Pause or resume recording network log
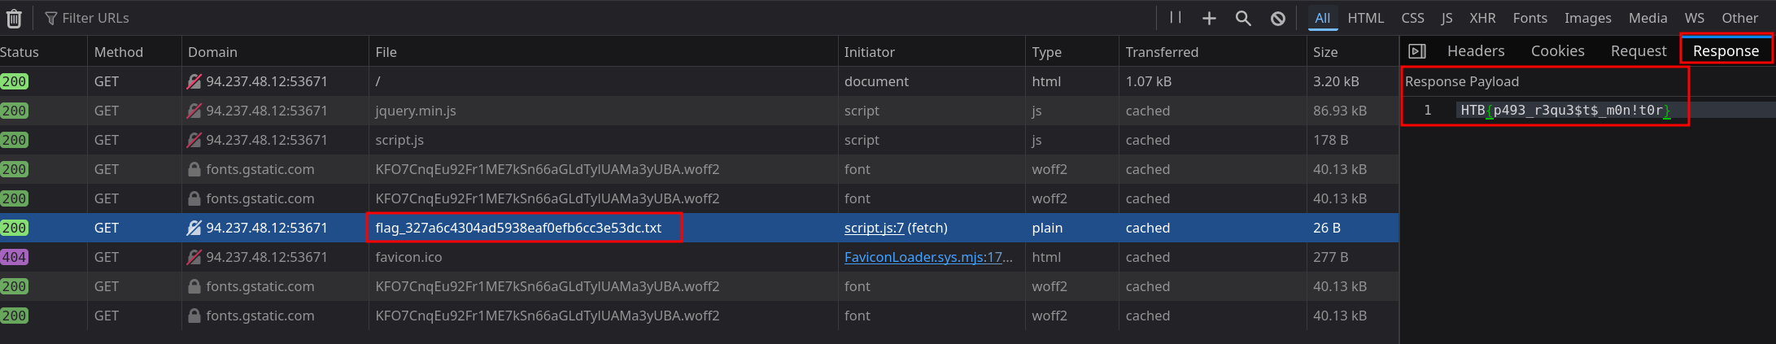 (x=1176, y=18)
